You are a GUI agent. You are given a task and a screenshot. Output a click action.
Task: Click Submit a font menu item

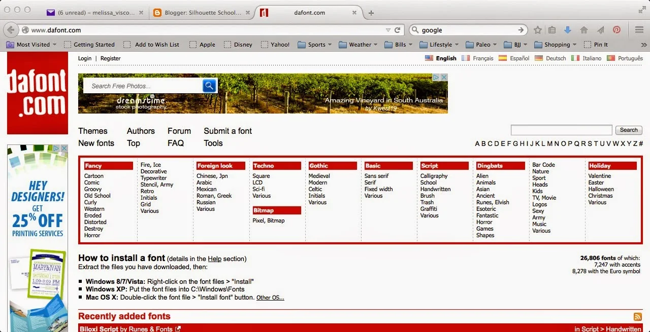point(228,131)
